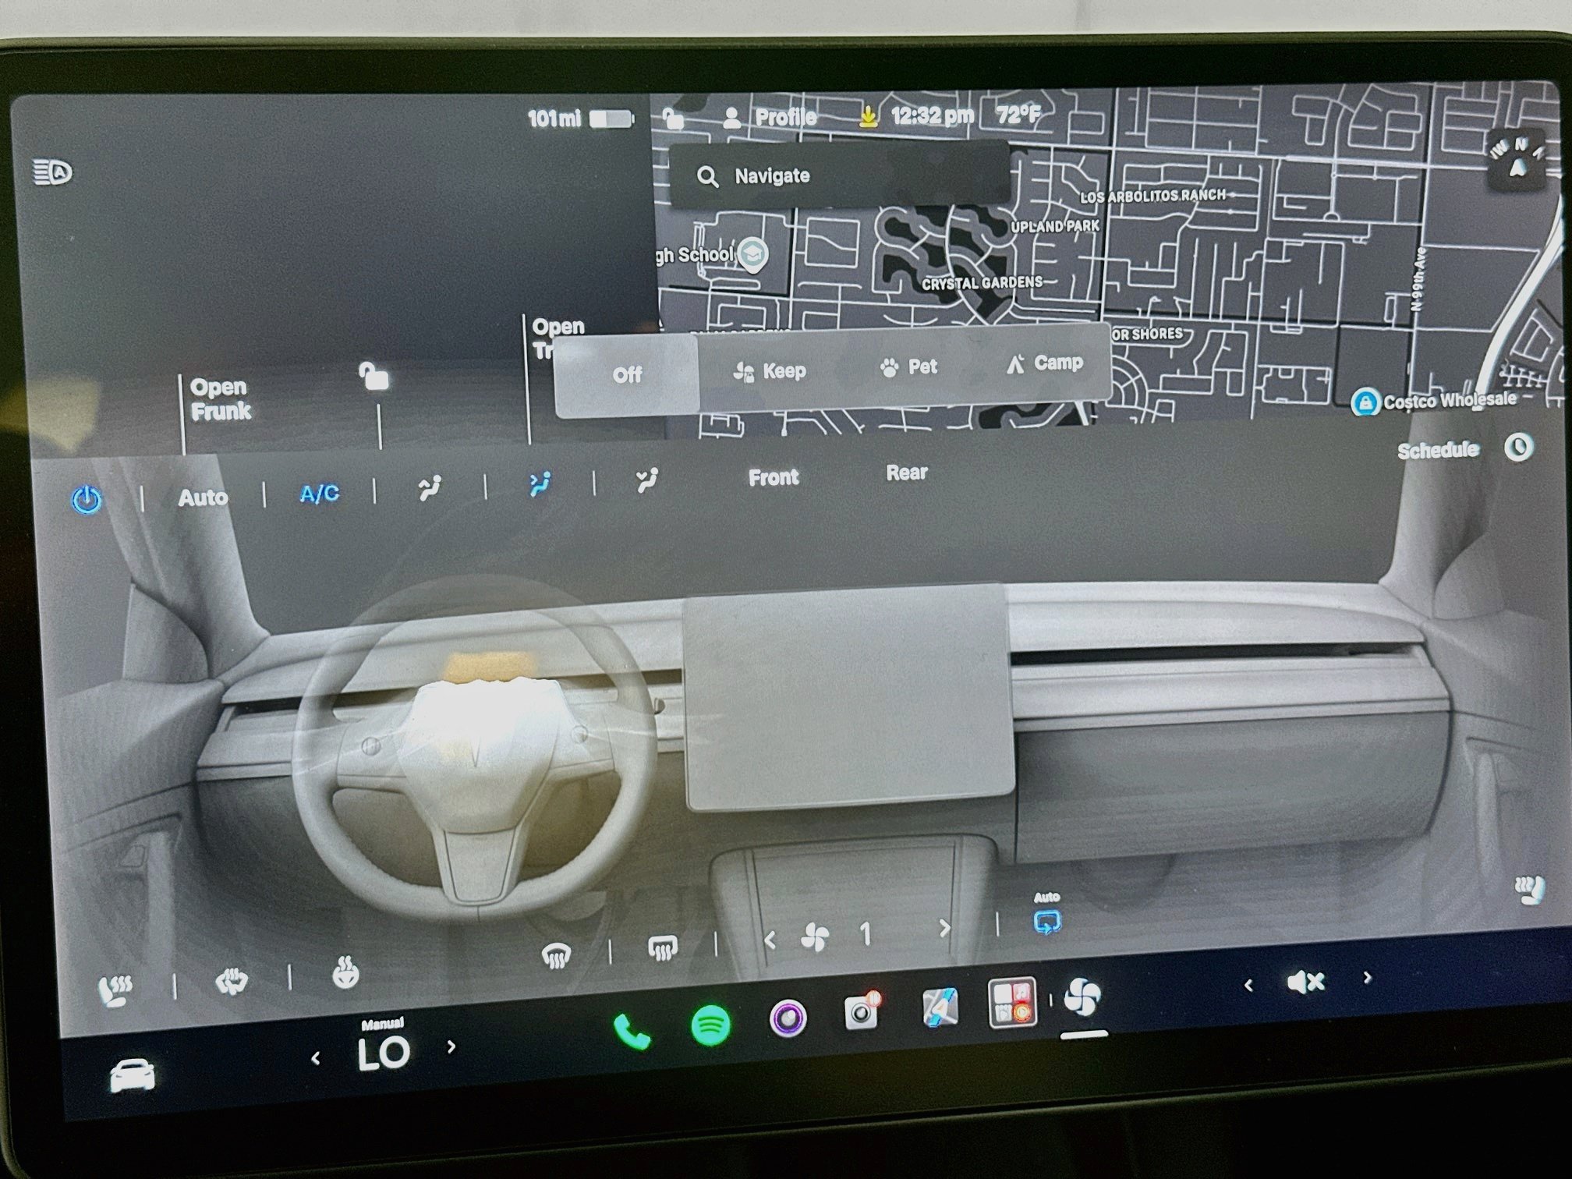
Task: Open the Schedule clock icon
Action: (1518, 448)
